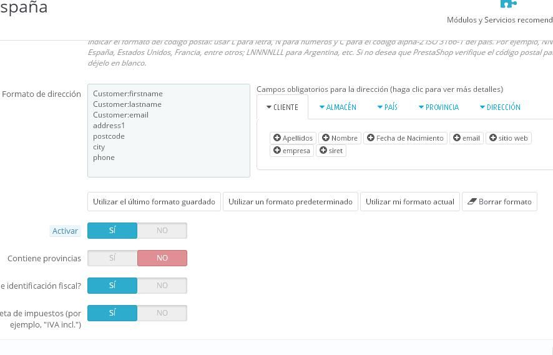Click into the Formato de dirección text area

(169, 131)
